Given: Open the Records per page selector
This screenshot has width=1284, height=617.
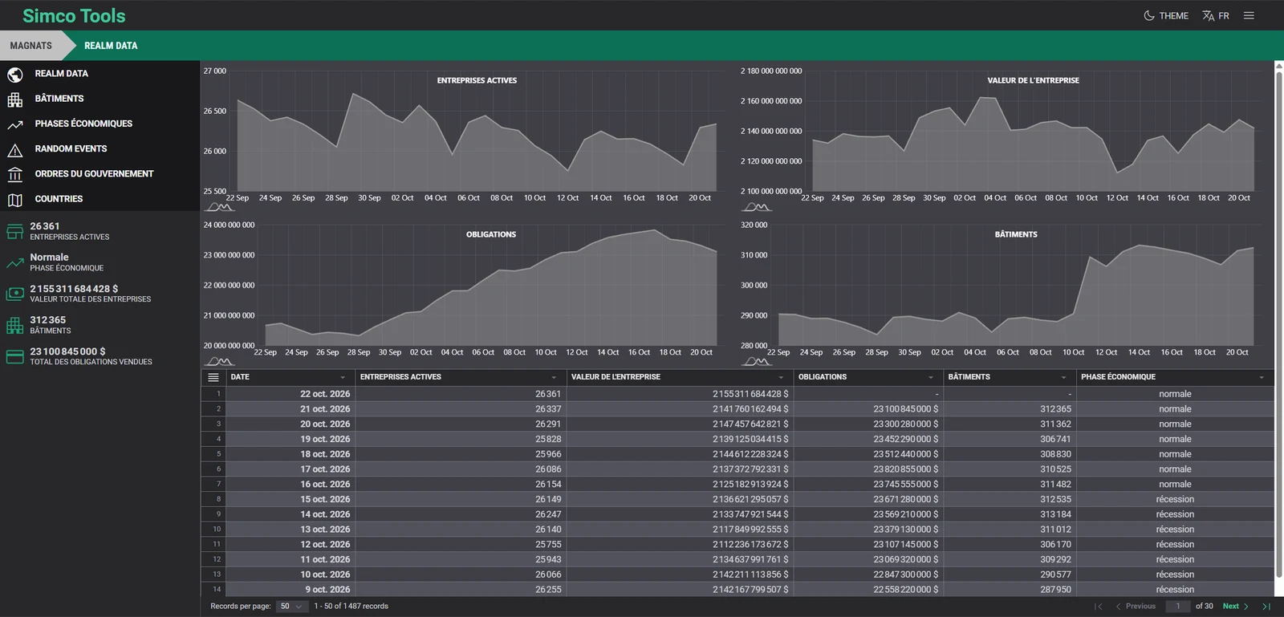Looking at the screenshot, I should click(291, 607).
